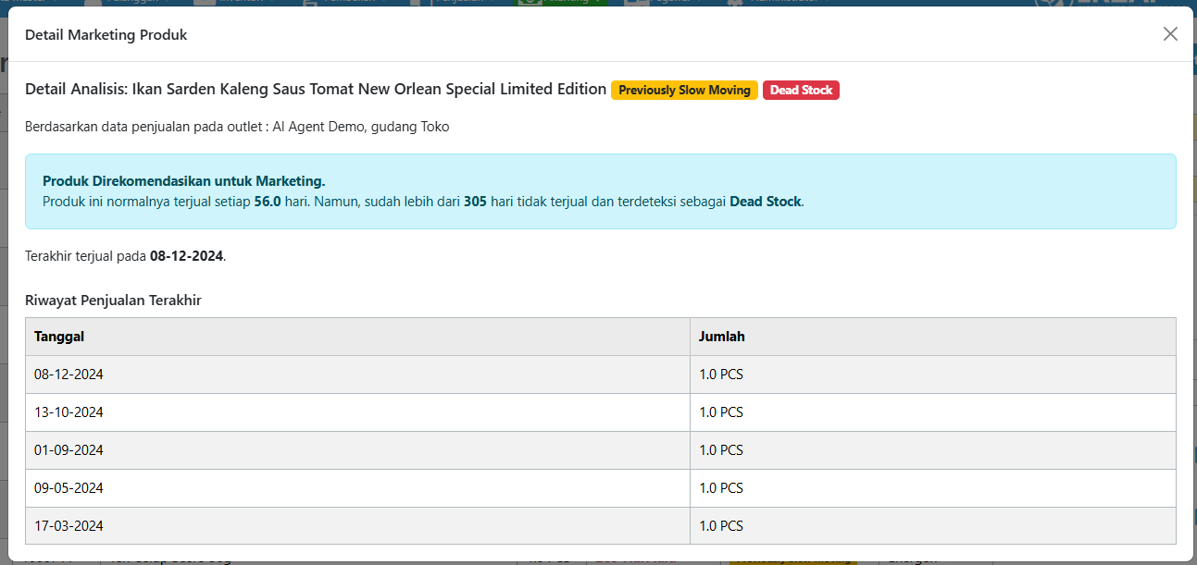Click the Terakhir terjual pada date line

[x=125, y=256]
